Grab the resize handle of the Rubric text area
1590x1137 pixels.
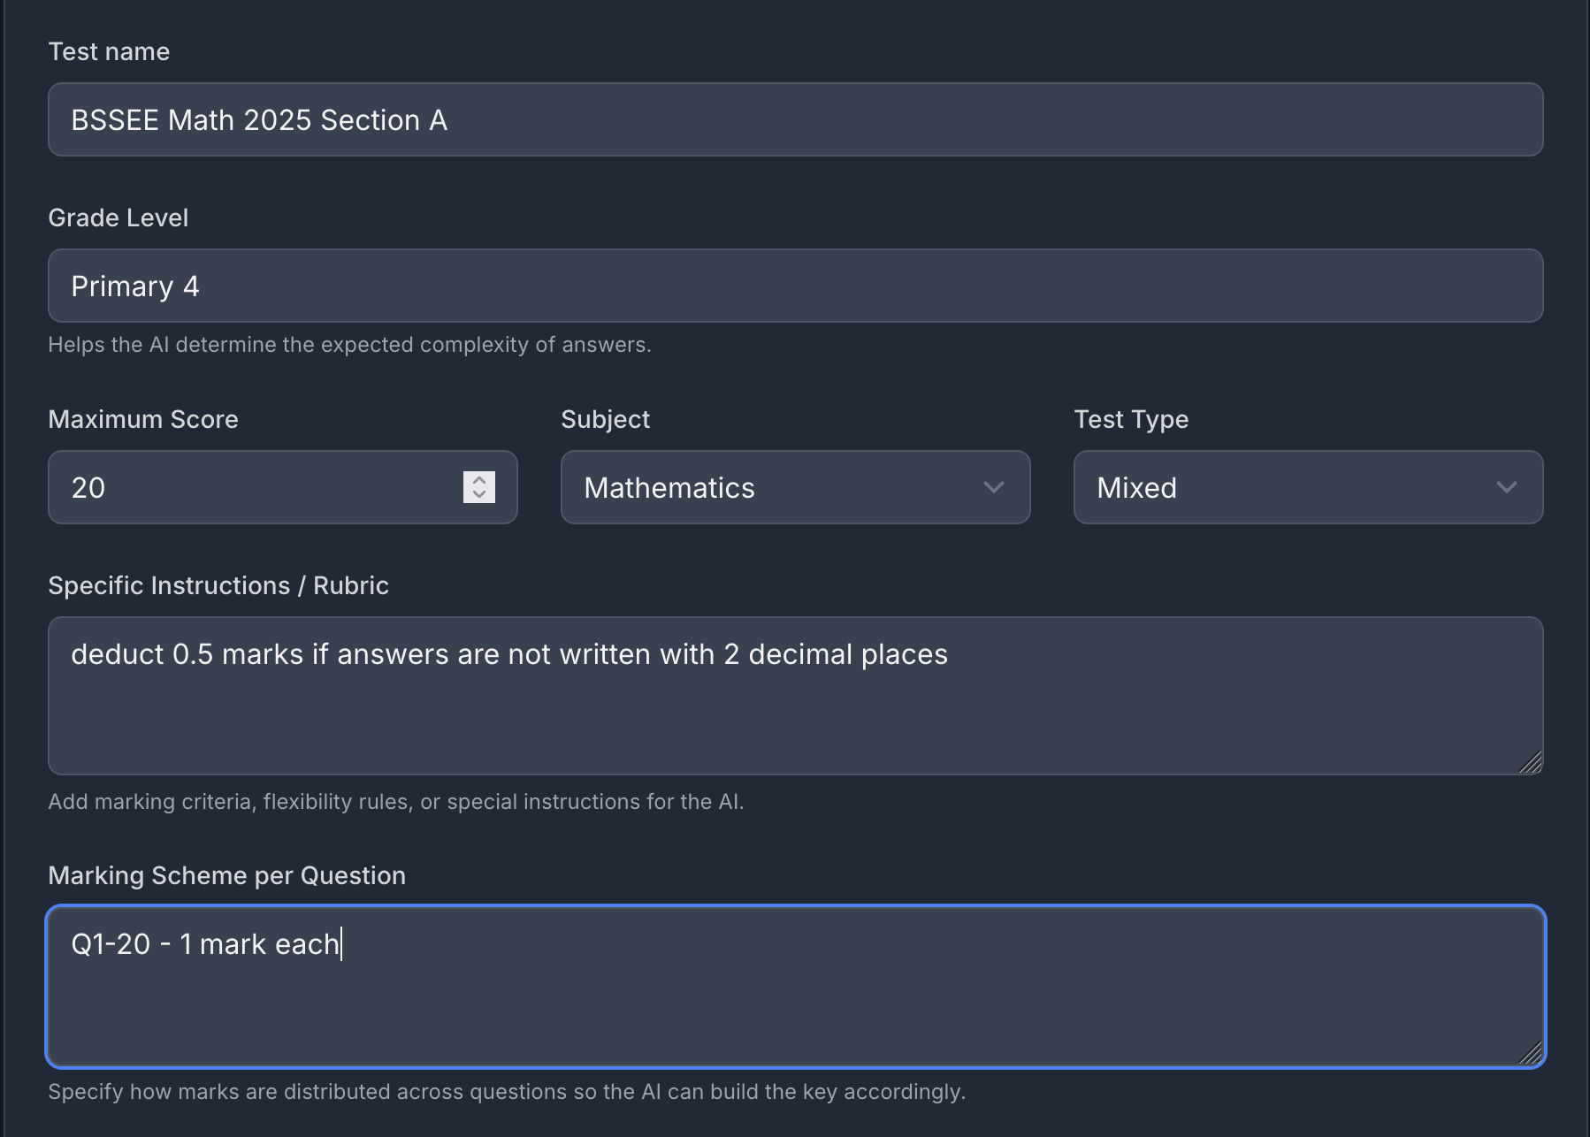pos(1531,762)
